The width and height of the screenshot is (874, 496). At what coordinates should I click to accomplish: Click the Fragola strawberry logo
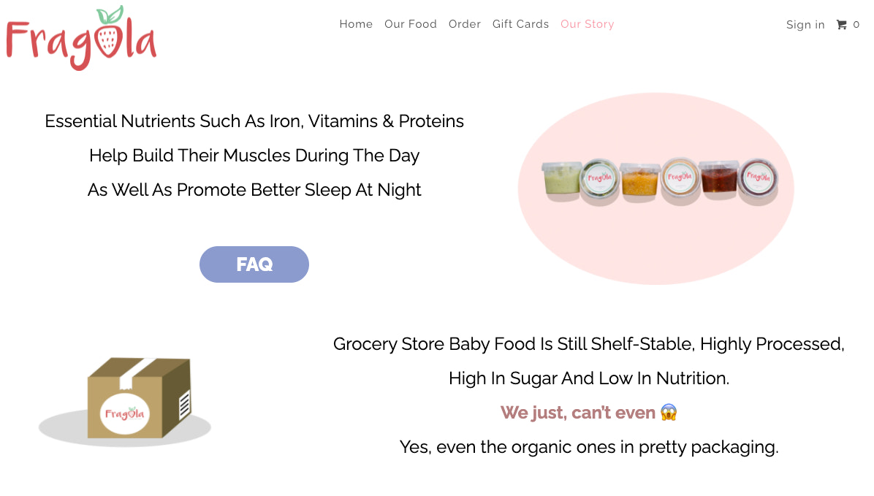[x=81, y=37]
